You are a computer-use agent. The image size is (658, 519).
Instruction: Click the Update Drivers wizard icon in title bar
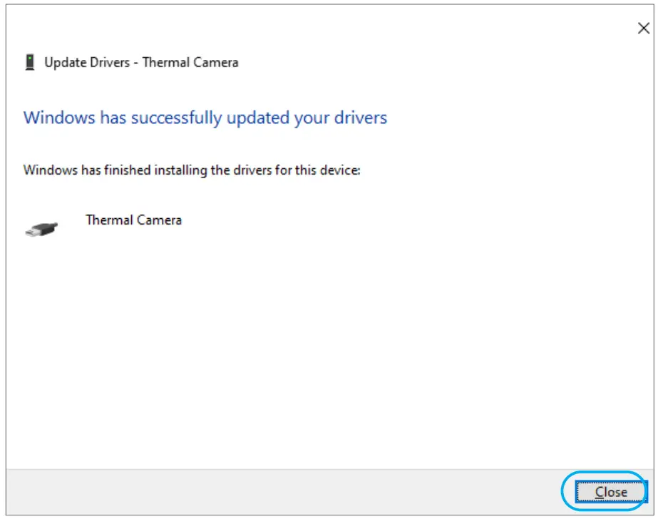[29, 62]
